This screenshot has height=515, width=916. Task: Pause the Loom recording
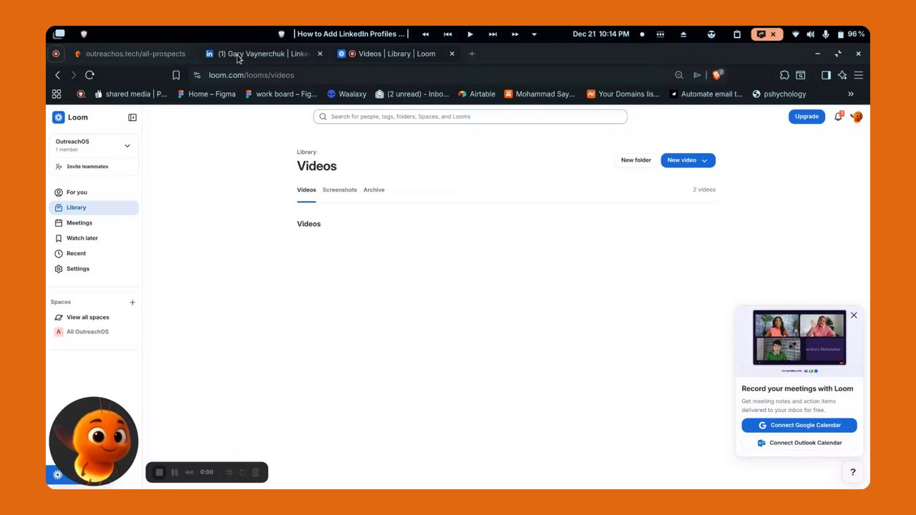(175, 472)
